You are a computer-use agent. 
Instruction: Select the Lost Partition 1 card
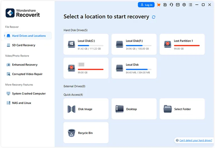click(x=182, y=44)
